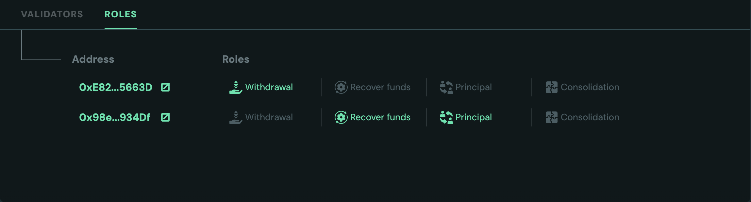
Task: Switch to the Validators tab
Action: [x=52, y=14]
